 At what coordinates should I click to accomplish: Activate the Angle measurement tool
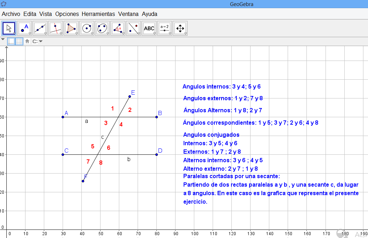[x=117, y=28]
